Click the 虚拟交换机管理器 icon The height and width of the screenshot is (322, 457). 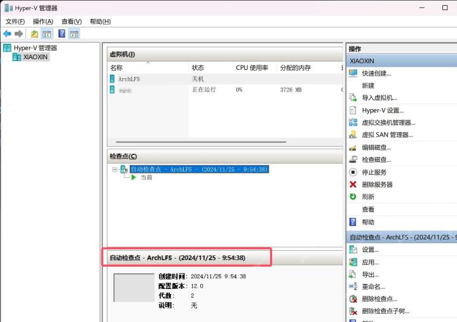[x=353, y=123]
